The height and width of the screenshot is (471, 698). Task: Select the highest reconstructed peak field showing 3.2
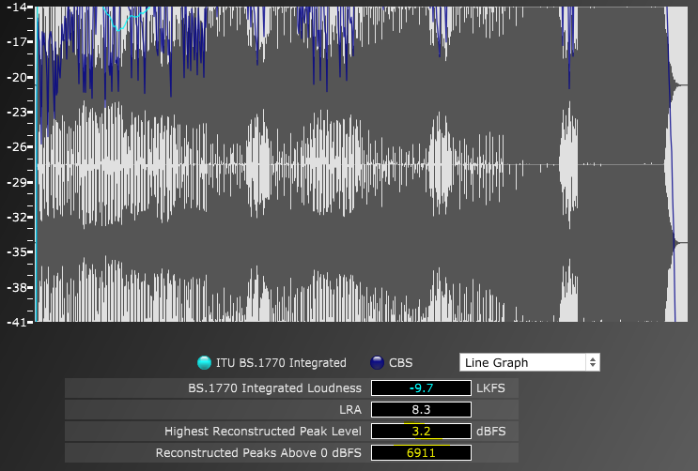pyautogui.click(x=421, y=431)
